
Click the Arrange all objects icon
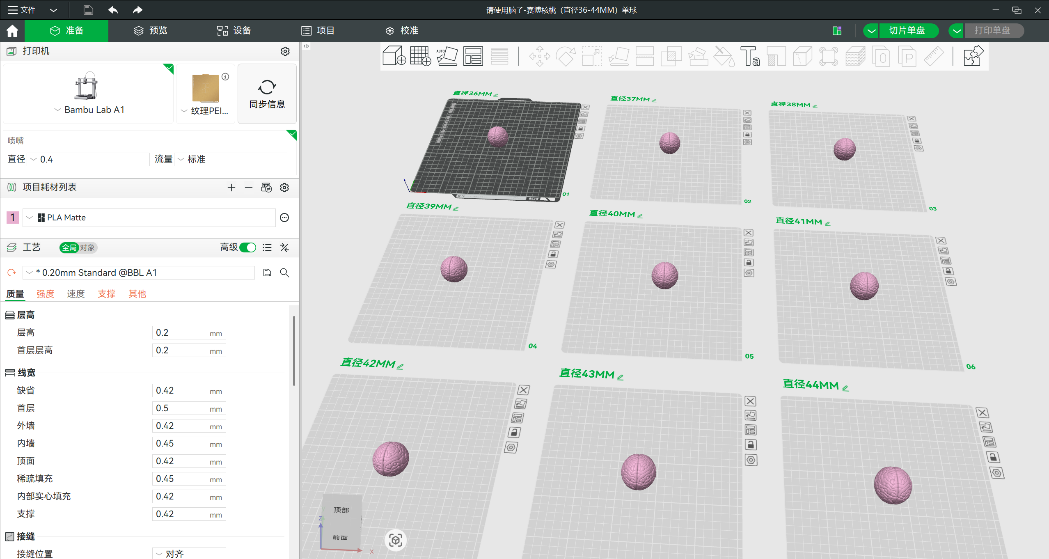pos(473,56)
